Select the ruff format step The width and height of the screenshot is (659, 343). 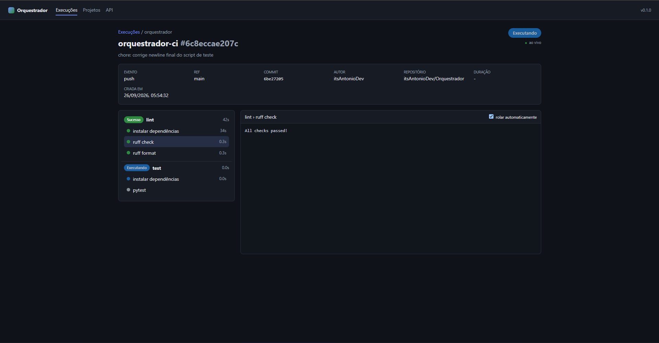click(177, 153)
